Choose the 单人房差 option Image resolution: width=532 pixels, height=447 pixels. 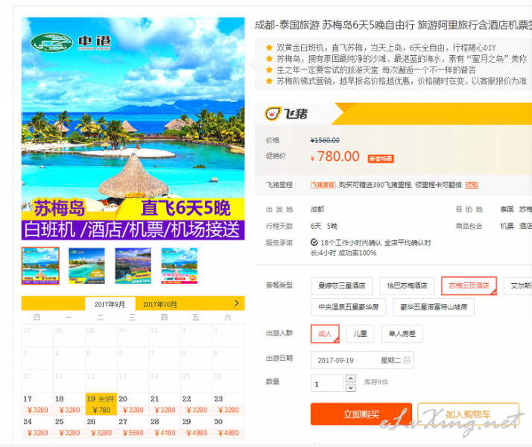tap(402, 334)
